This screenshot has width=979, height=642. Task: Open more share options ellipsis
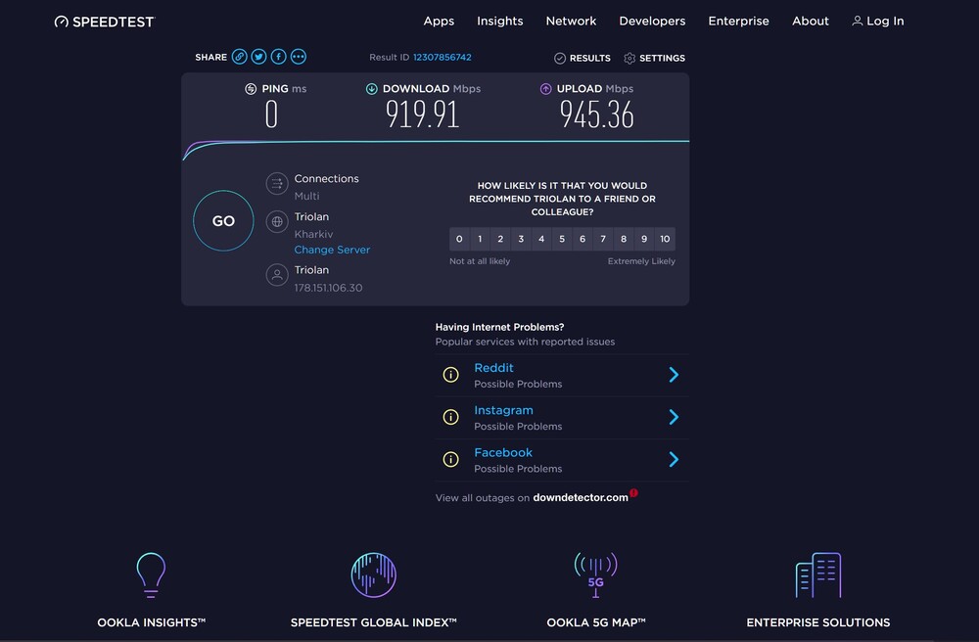(299, 57)
